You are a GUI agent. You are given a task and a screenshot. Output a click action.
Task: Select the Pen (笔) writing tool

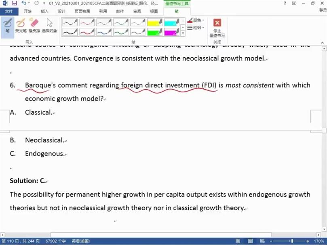pyautogui.click(x=8, y=27)
